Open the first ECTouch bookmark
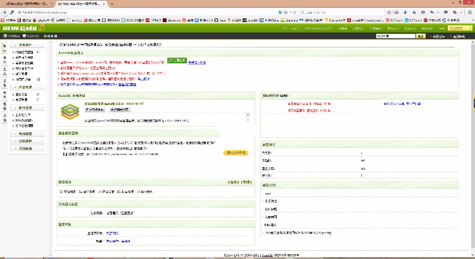 pyautogui.click(x=394, y=20)
